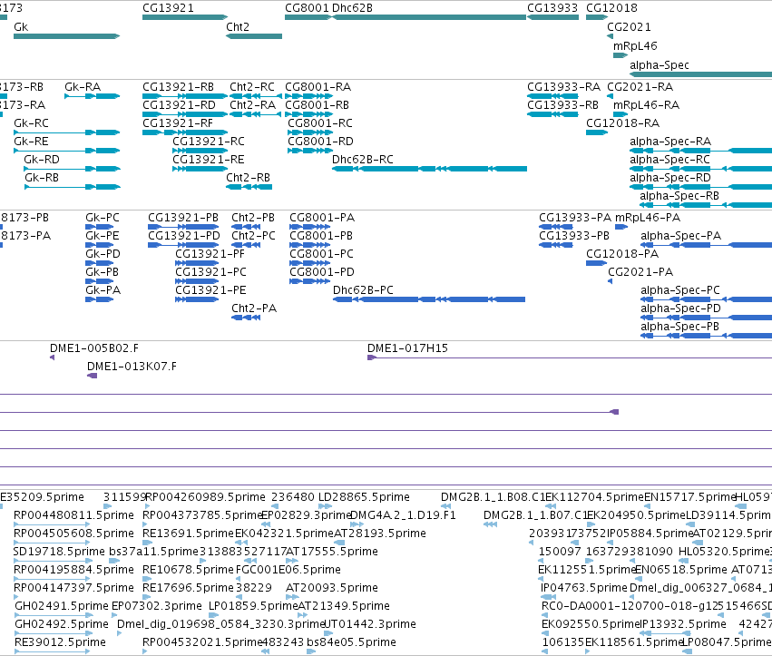Image resolution: width=772 pixels, height=656 pixels.
Task: Click the CG13921 gene span
Action: click(x=185, y=17)
